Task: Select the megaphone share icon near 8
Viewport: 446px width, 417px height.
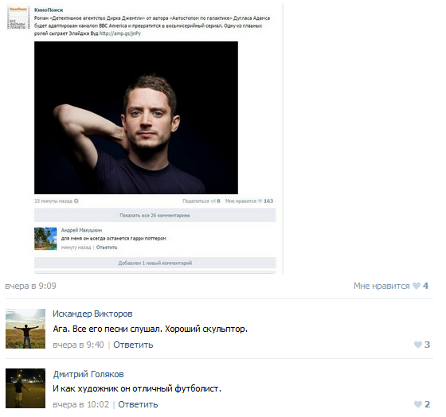Action: pos(213,201)
